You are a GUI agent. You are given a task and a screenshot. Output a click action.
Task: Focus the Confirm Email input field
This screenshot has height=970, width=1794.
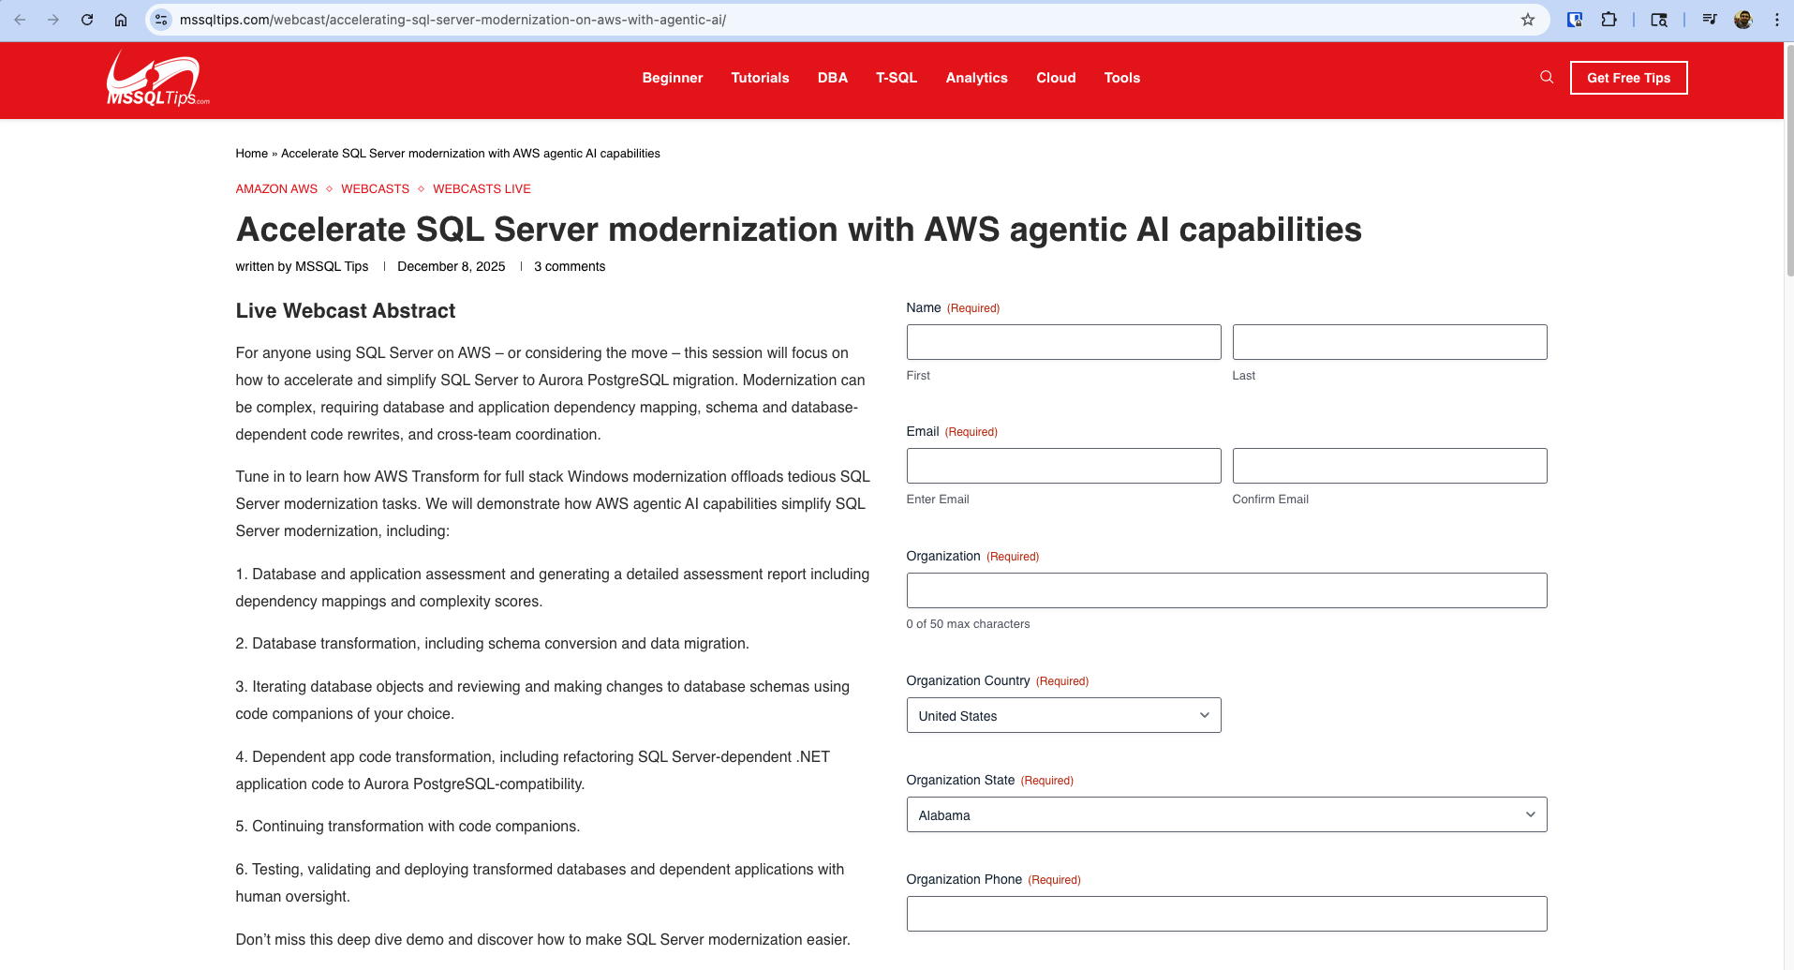[x=1389, y=466]
